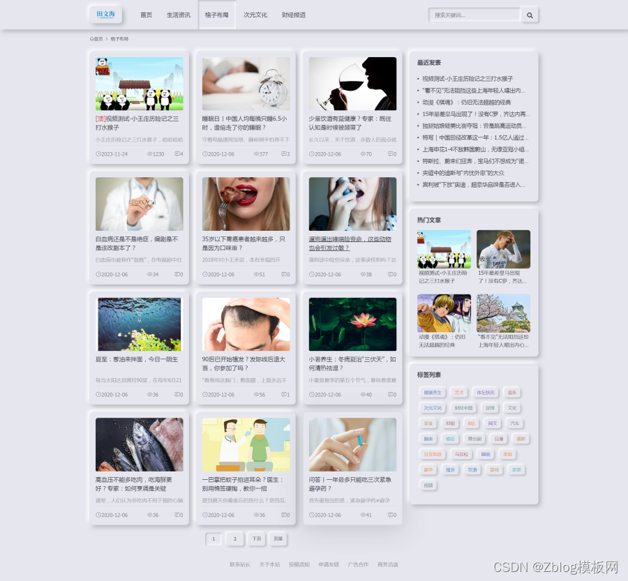Open the pond water article image for 夏至
628x581 pixels.
click(x=140, y=324)
